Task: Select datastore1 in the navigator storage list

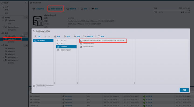Action: [12, 39]
